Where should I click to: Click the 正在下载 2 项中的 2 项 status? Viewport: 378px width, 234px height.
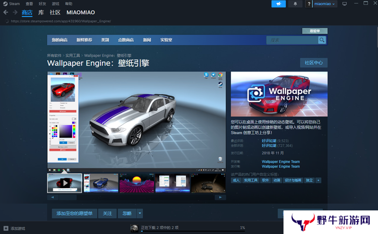160,228
